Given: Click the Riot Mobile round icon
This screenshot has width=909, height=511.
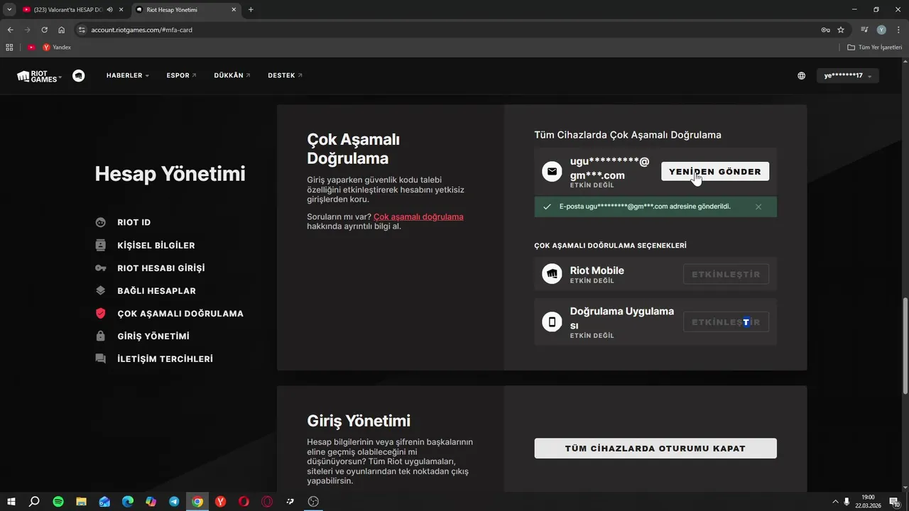Looking at the screenshot, I should click(552, 274).
